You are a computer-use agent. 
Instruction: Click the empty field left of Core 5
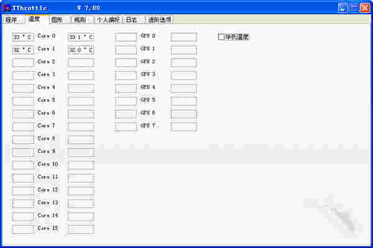(23, 101)
